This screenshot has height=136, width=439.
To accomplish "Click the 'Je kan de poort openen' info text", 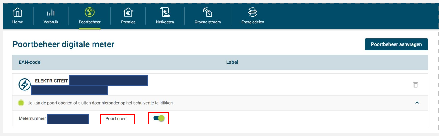I will [101, 103].
